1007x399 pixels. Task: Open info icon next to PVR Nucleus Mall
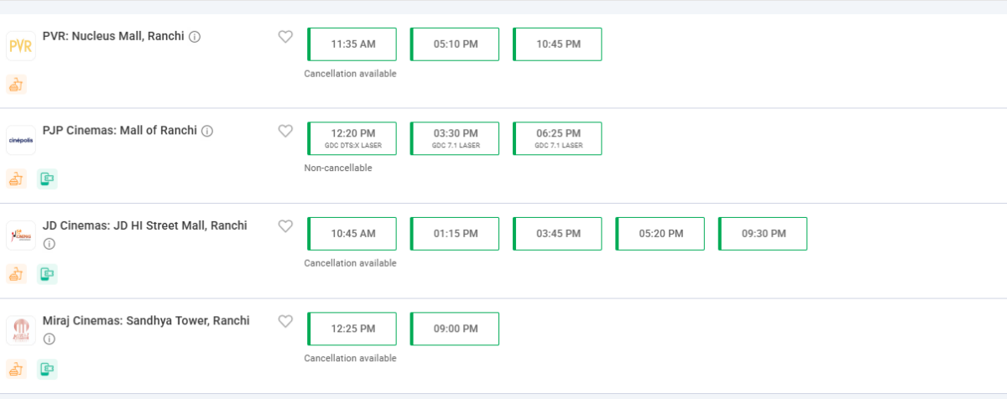tap(195, 37)
